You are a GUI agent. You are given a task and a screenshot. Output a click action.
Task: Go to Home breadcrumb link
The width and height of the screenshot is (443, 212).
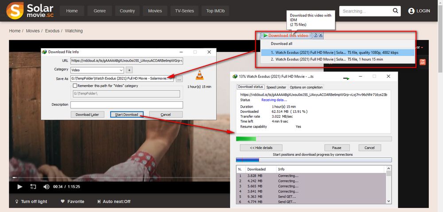(x=15, y=31)
